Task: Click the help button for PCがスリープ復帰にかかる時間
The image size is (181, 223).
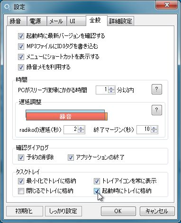Action: pos(157,89)
